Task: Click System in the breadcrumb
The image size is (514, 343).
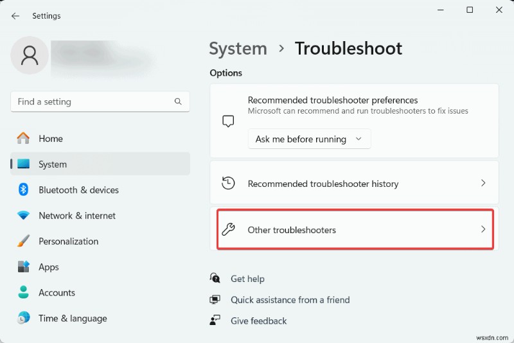Action: [238, 48]
